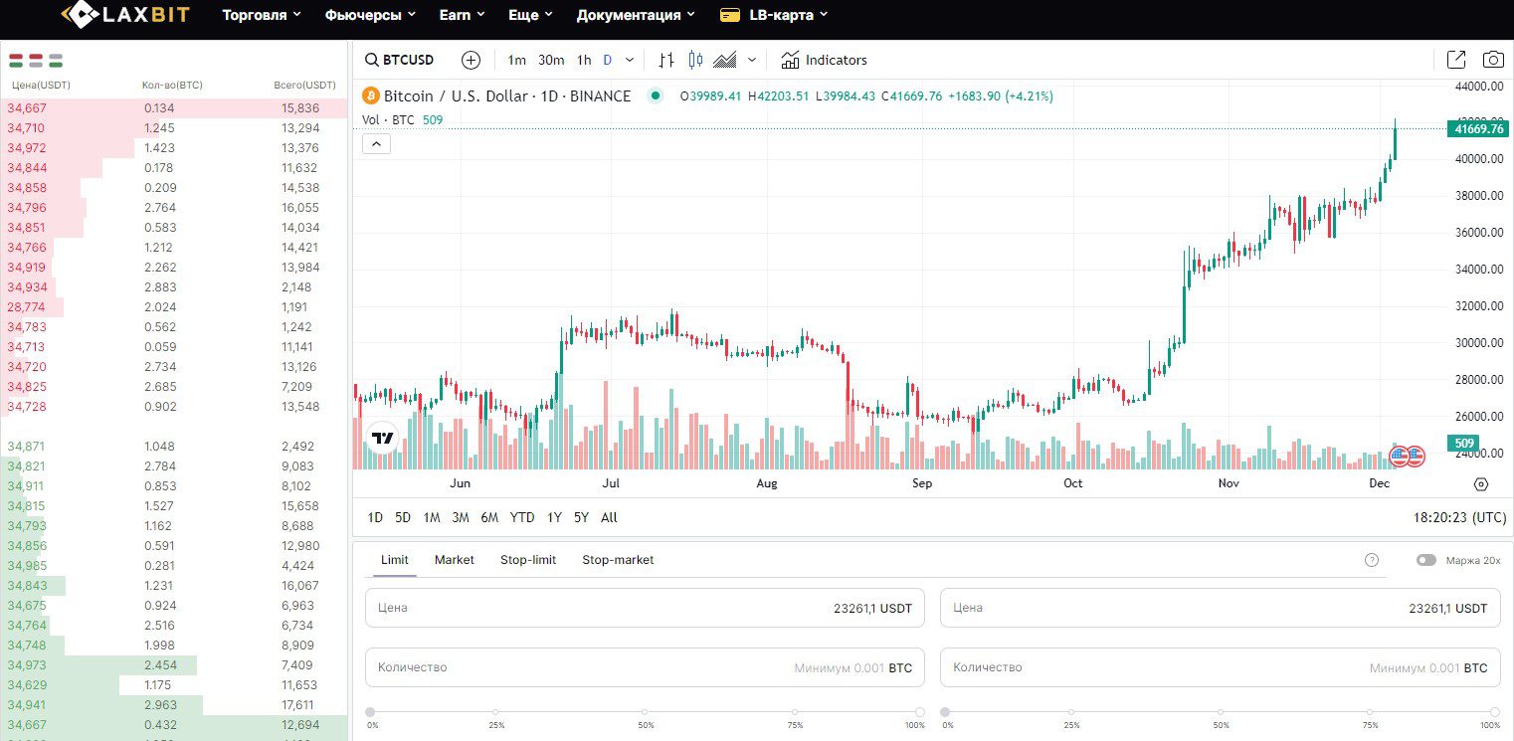Click the Bitcoin coin icon in legend
Image resolution: width=1514 pixels, height=741 pixels.
tap(372, 96)
